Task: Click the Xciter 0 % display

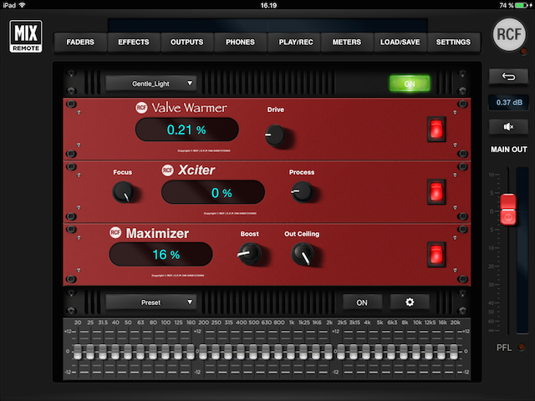Action: point(213,192)
